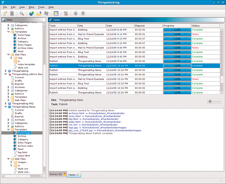Select news.html in the Sites tree
226x184 pixels.
pyautogui.click(x=24, y=156)
